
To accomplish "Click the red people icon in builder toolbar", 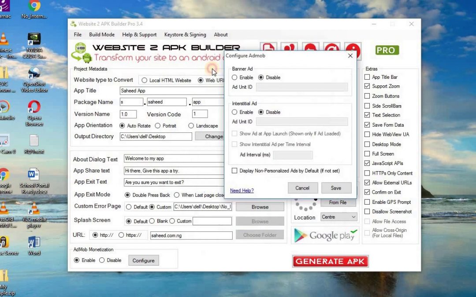I will (289, 47).
